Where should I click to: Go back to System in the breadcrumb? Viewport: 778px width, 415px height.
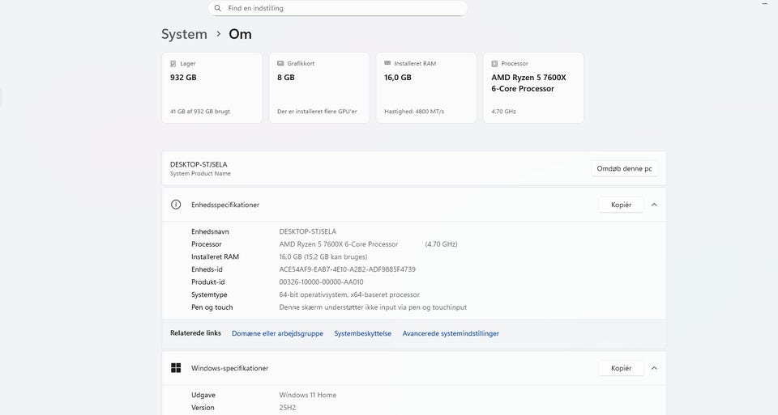tap(184, 34)
